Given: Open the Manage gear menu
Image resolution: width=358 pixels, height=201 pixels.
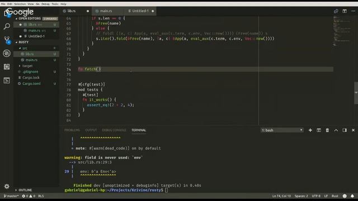Looking at the screenshot, I should (7, 186).
